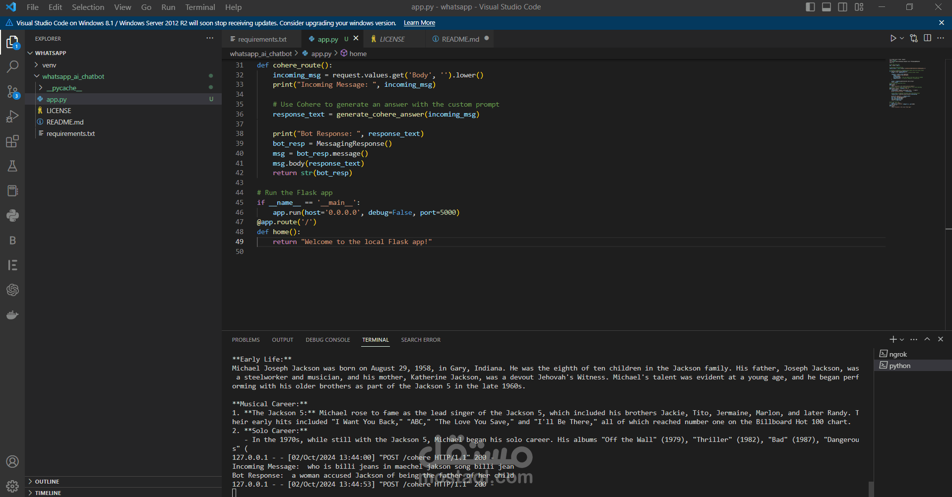Switch to the LICENSE editor tab
Viewport: 952px width, 497px height.
click(x=392, y=39)
